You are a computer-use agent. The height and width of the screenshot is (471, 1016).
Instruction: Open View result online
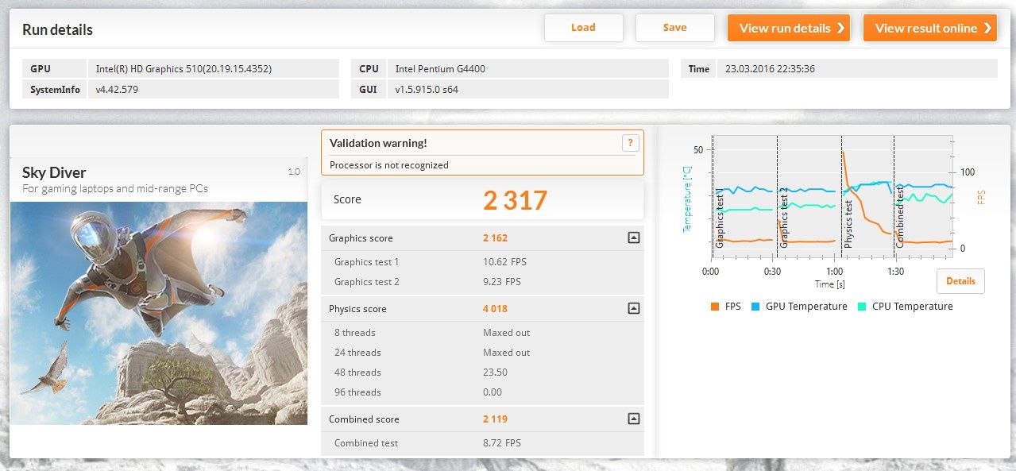929,28
